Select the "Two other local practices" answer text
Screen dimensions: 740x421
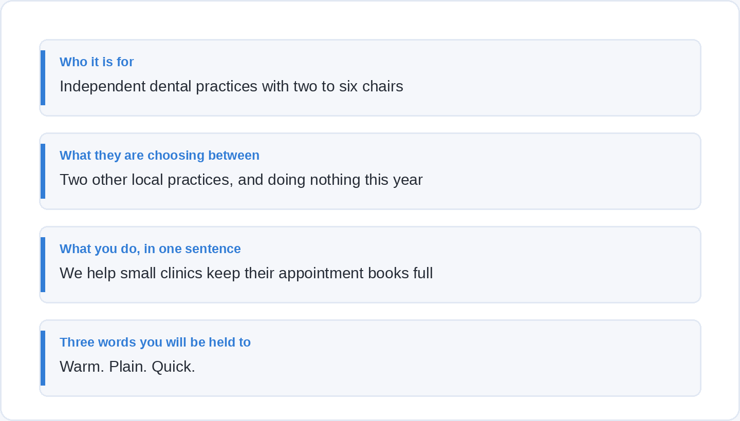[241, 180]
